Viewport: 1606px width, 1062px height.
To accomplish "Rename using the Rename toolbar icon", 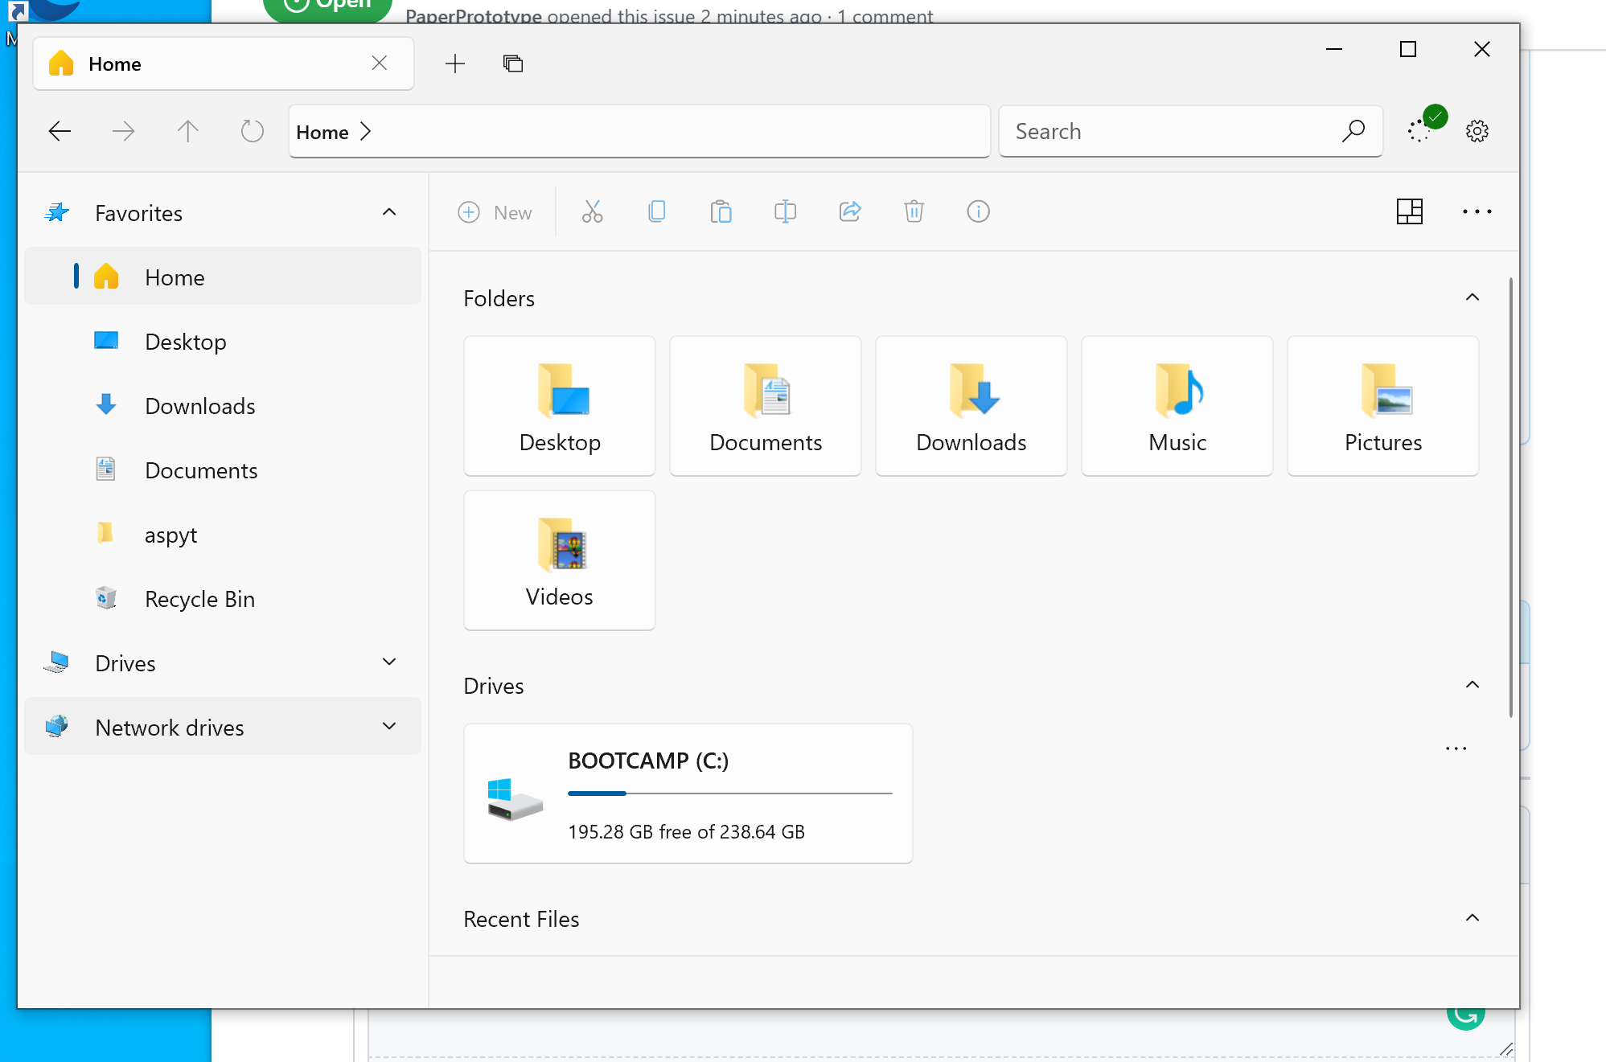I will (786, 211).
